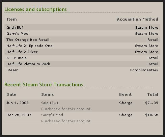Open the Garry's Mod transaction link
Viewport: 165px width, 137px height.
coord(52,115)
